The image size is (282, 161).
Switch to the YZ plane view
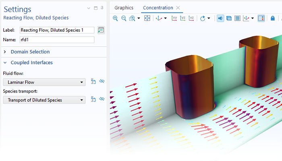(x=183, y=18)
